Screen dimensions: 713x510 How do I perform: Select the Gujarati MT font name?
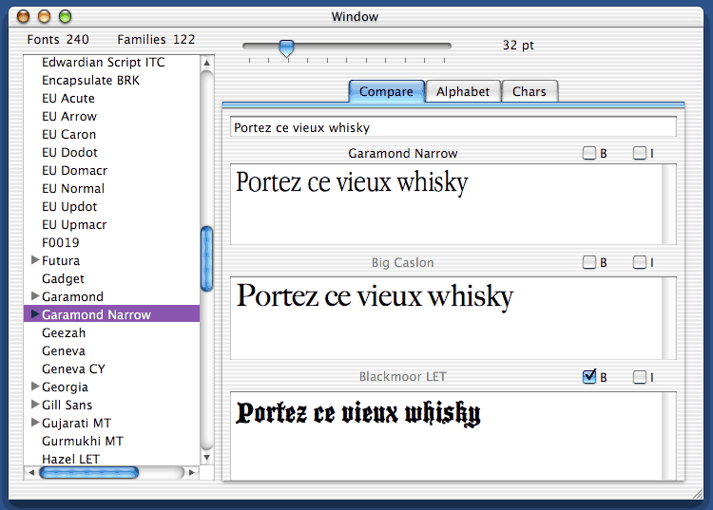76,424
